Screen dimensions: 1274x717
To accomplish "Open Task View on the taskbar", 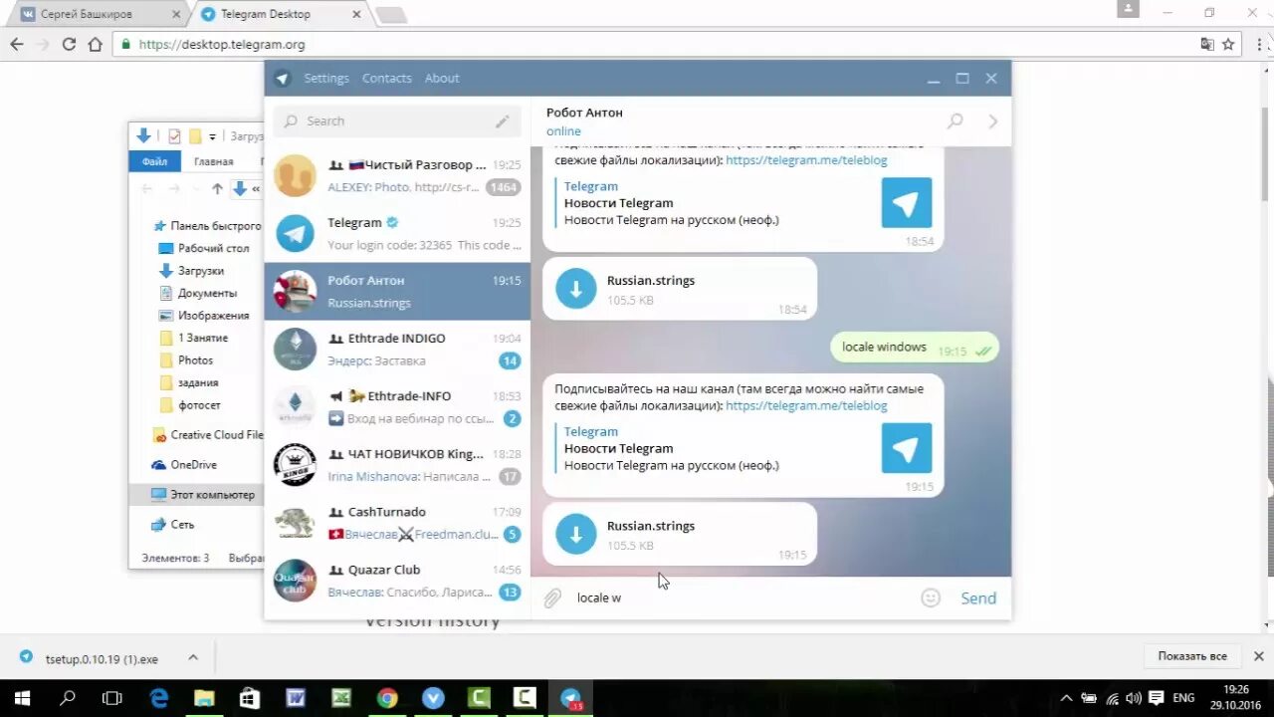I will coord(112,698).
